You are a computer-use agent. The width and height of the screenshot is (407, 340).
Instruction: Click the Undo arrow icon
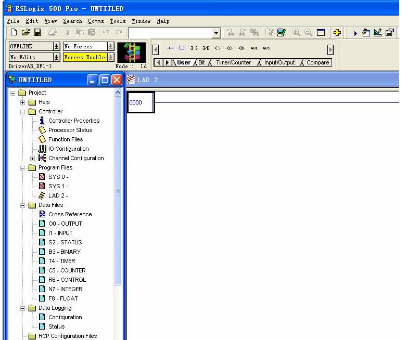click(106, 32)
